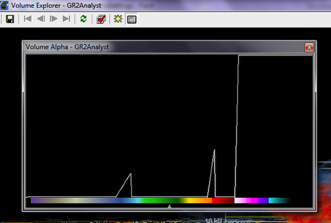Refresh the volume with green arrows icon
The width and height of the screenshot is (331, 223).
(x=83, y=19)
